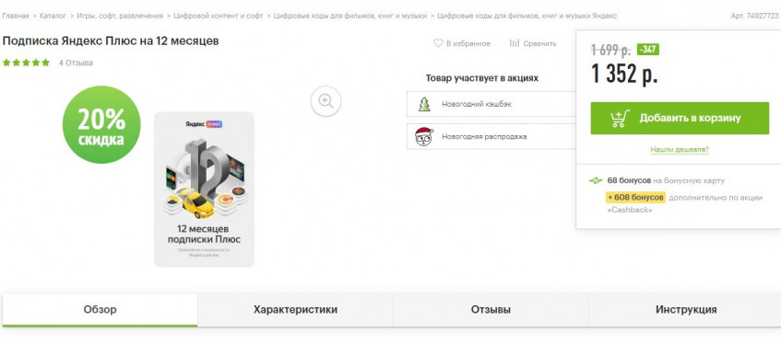Click the -347 discount badge
781x343 pixels.
pyautogui.click(x=648, y=50)
